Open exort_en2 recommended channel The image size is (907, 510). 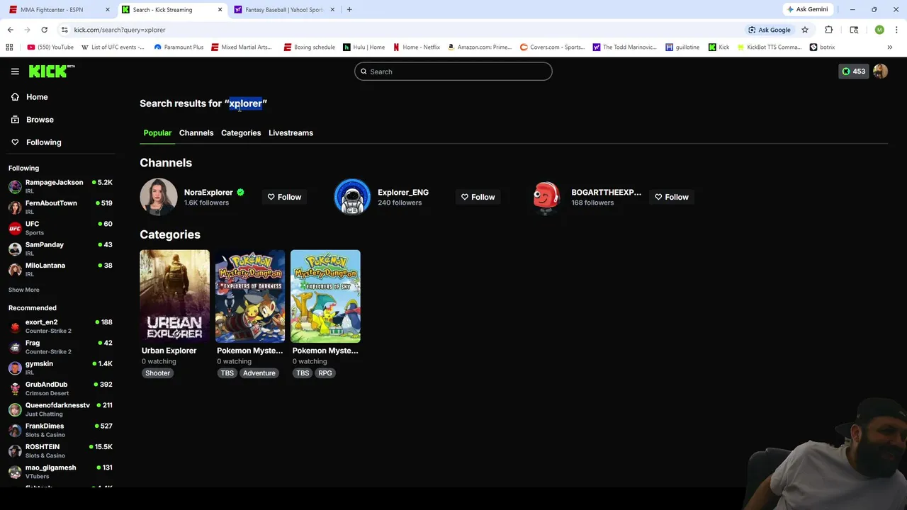tap(60, 327)
